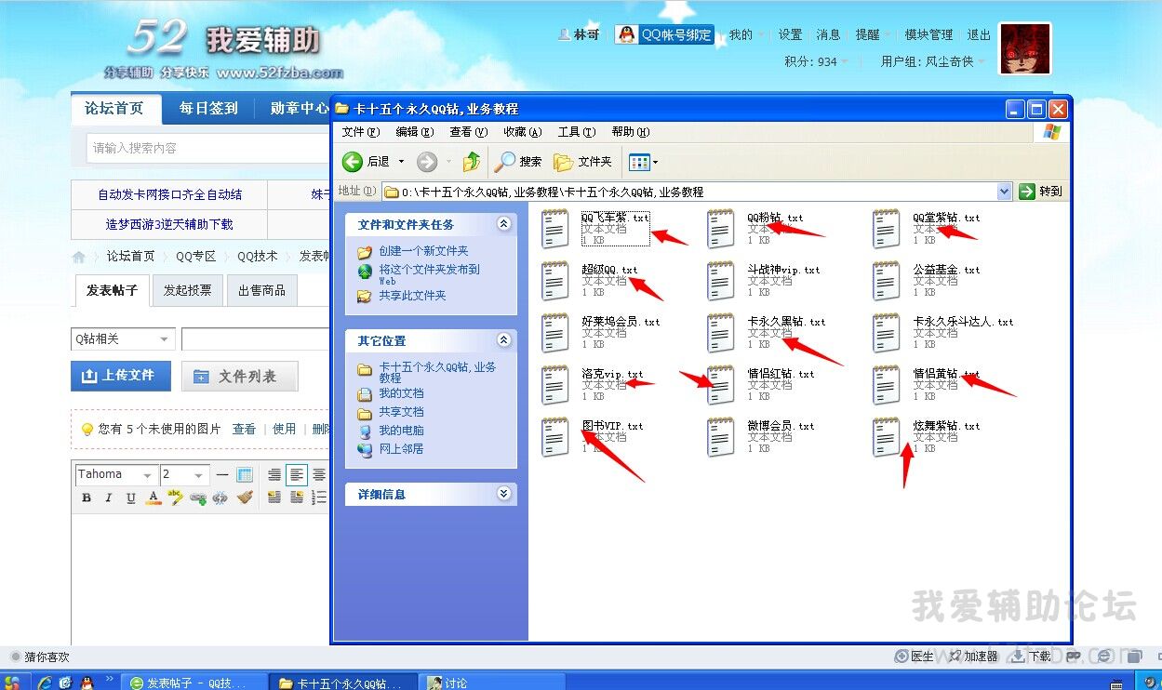The width and height of the screenshot is (1162, 690).
Task: Click 创建一个新文件夹 link
Action: coord(423,251)
